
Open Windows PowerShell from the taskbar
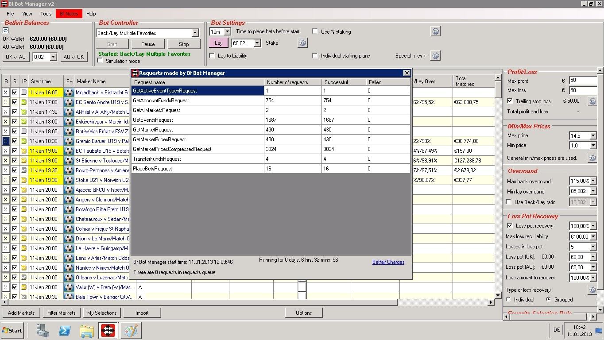point(65,330)
